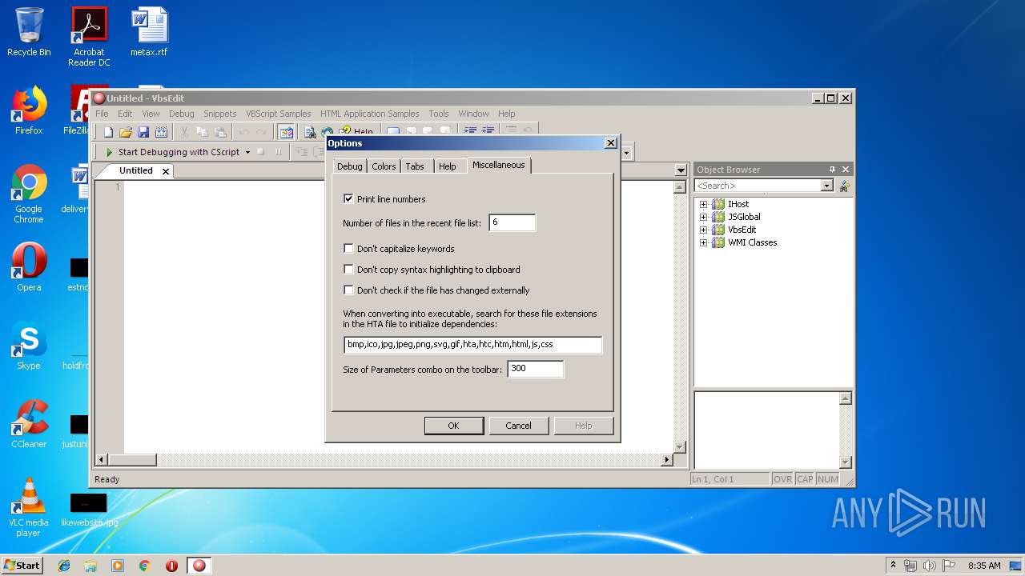Switch to the Colors options tab
The width and height of the screenshot is (1025, 576).
(x=384, y=166)
